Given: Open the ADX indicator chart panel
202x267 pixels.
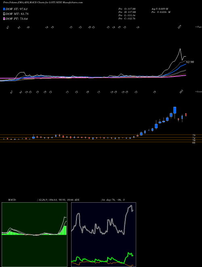Looking at the screenshot, I should [103, 235].
